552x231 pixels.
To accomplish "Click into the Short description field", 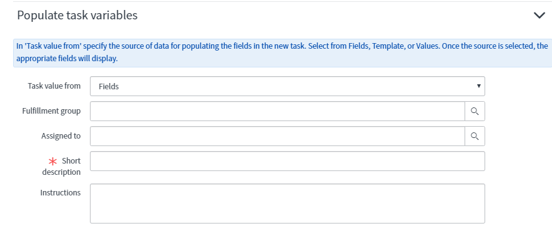I will coord(287,161).
